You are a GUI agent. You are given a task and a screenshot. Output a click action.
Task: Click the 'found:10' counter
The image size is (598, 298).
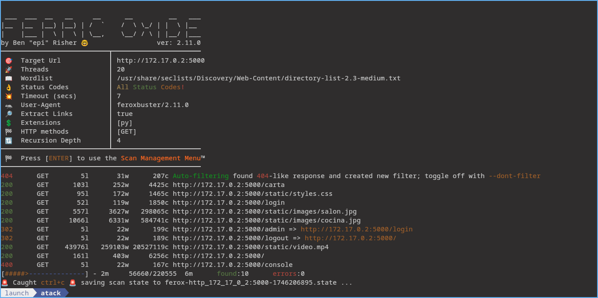coord(233,274)
